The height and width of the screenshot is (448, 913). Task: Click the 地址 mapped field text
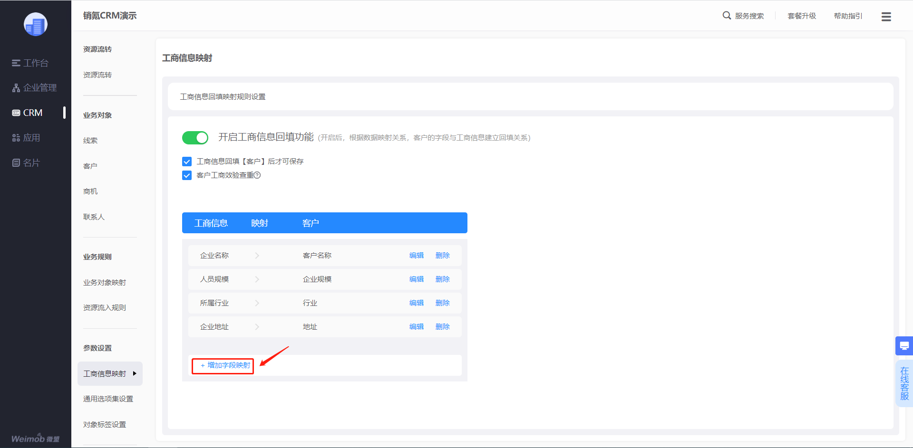310,327
